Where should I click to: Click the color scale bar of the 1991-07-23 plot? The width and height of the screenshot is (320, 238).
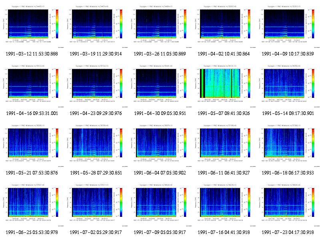pyautogui.click(x=313, y=202)
